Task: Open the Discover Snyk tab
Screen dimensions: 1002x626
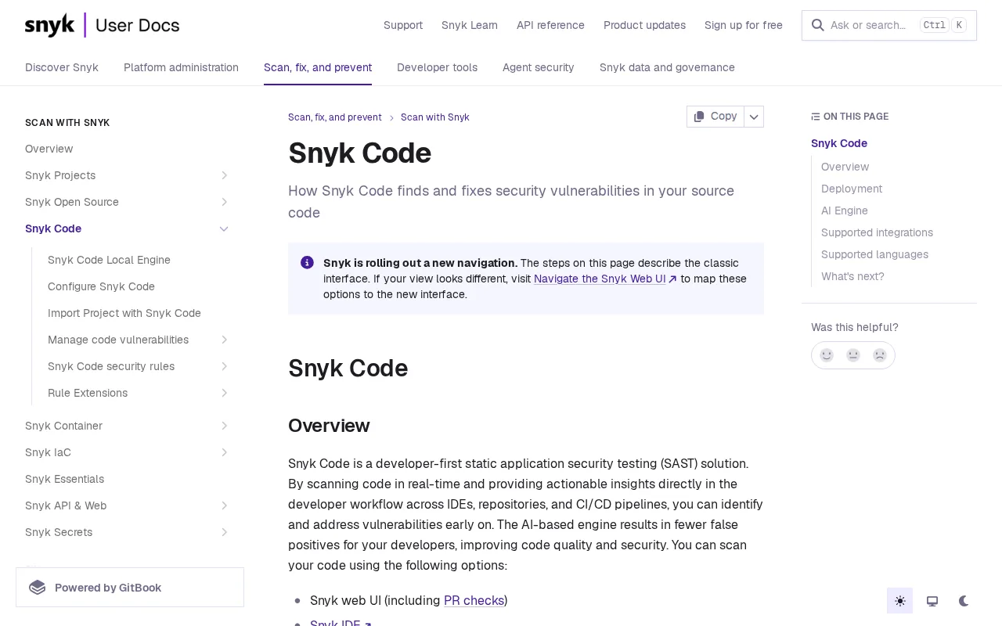Action: coord(62,67)
